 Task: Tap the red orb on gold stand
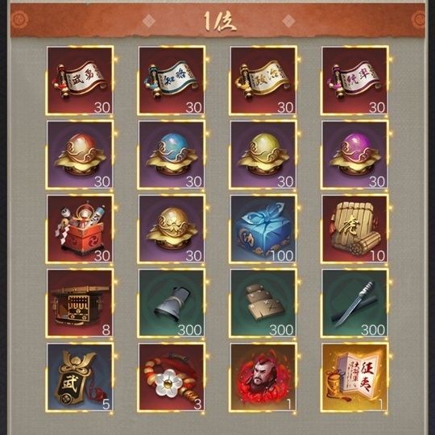tap(80, 155)
